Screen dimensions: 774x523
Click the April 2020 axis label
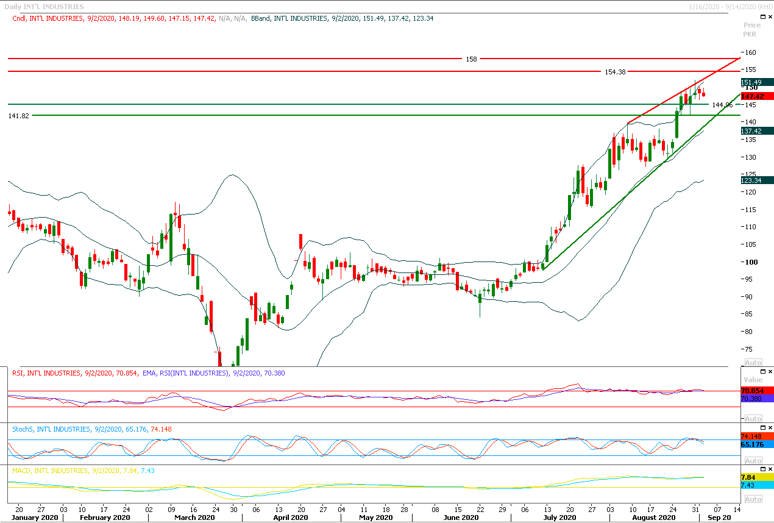tap(289, 518)
